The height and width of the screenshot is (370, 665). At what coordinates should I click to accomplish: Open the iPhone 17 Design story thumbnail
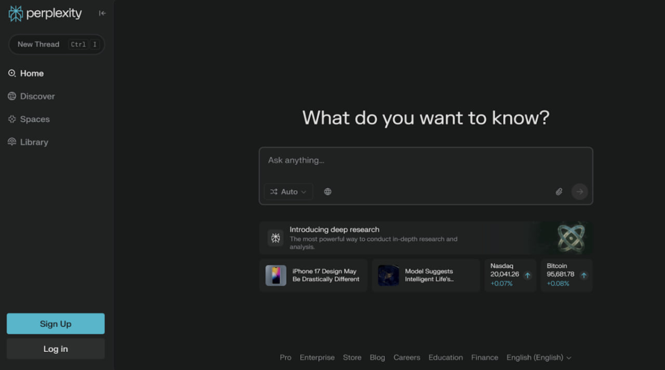276,276
